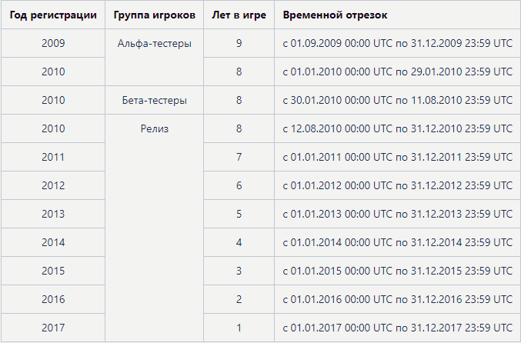Screen dimensions: 521x343
Task: Select the 'Релиз' group cell
Action: click(x=154, y=129)
